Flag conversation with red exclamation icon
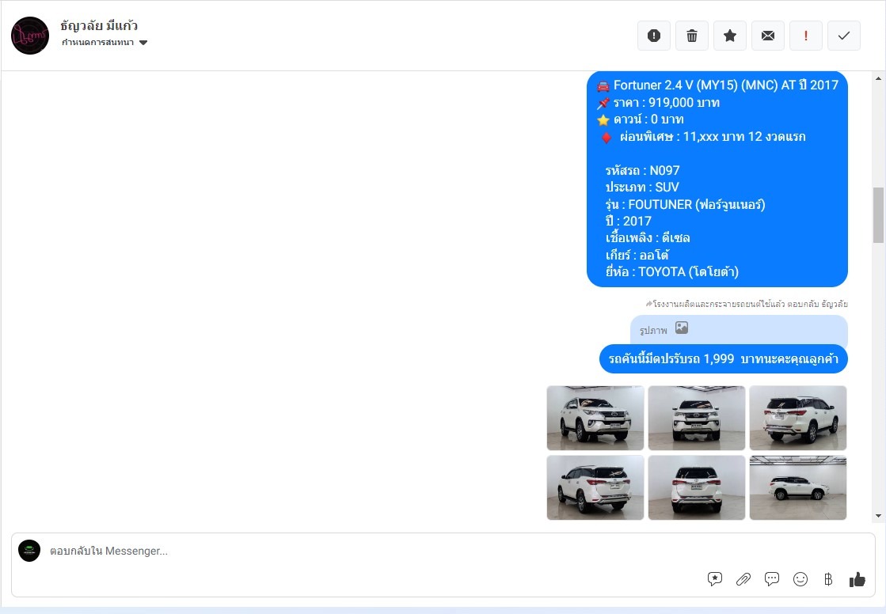Screen dimensions: 886x614 pos(806,36)
